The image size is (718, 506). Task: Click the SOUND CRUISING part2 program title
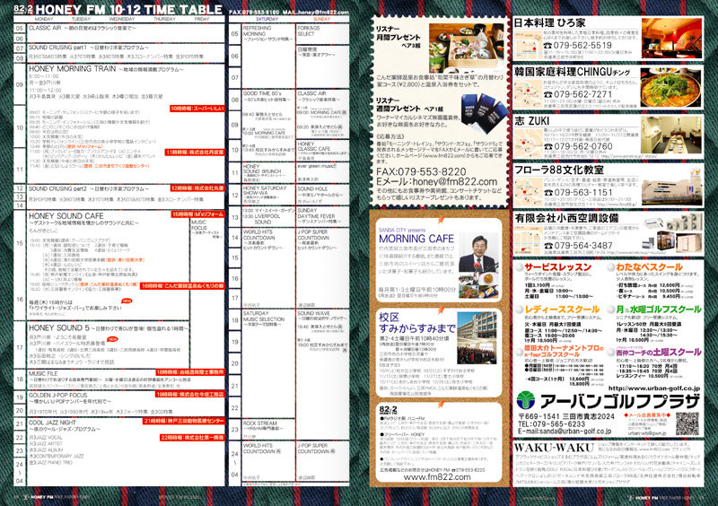(57, 188)
